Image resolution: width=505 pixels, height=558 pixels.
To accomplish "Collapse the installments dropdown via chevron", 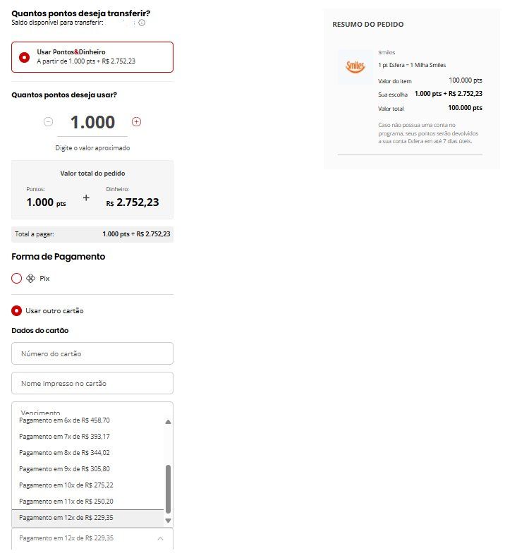I will tap(161, 538).
